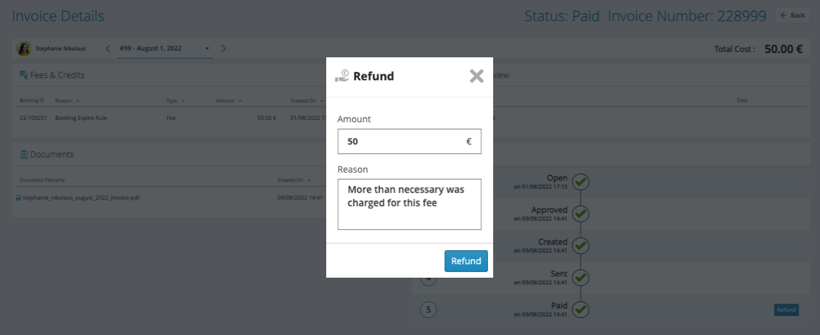Click the green checkmark next to Approved status
Viewport: 820px width, 335px height.
[x=581, y=214]
